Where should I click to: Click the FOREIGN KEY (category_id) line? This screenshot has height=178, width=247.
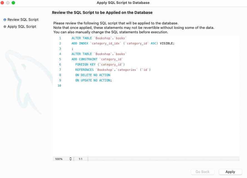tap(100, 64)
